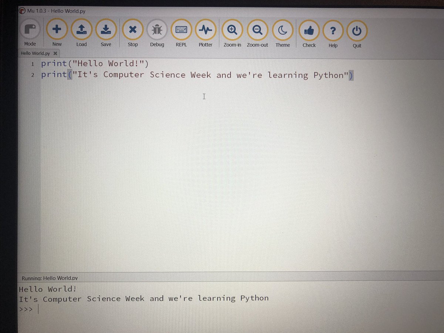Open the Mode selector
The height and width of the screenshot is (333, 444).
pos(30,28)
